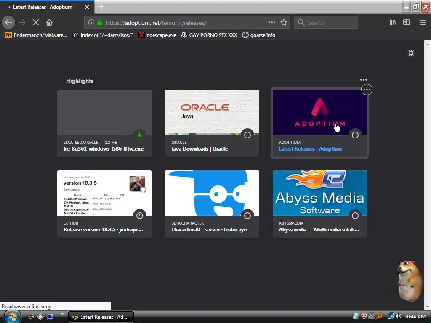Click the history clock icon on Oracle card

(247, 135)
